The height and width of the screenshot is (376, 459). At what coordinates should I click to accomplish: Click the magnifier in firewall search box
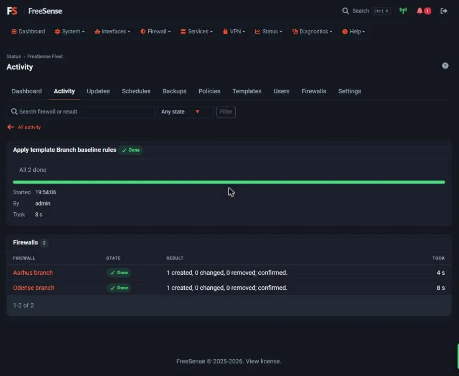pos(14,111)
